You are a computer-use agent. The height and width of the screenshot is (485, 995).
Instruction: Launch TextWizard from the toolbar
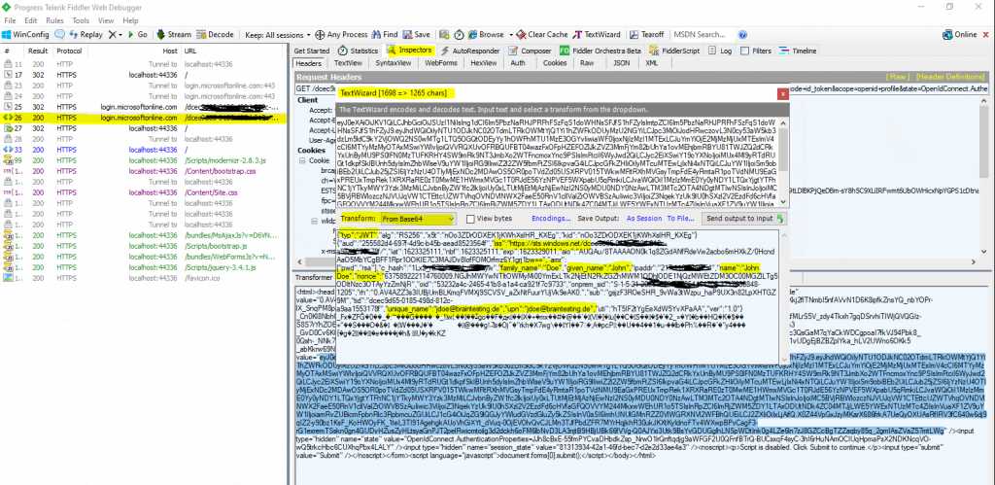[597, 34]
